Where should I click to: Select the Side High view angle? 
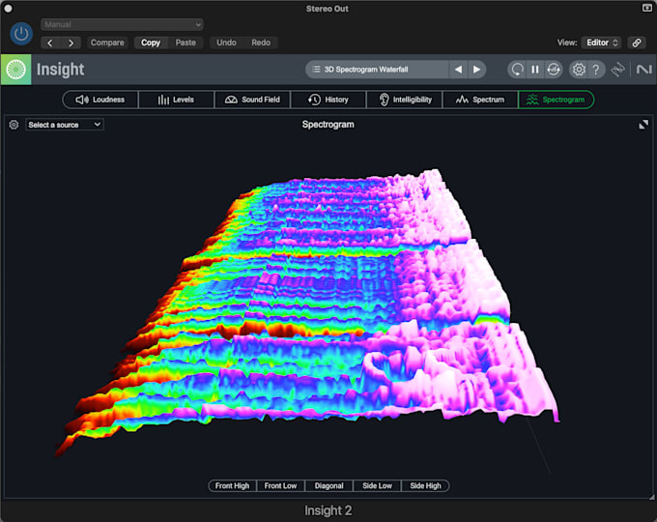click(425, 486)
